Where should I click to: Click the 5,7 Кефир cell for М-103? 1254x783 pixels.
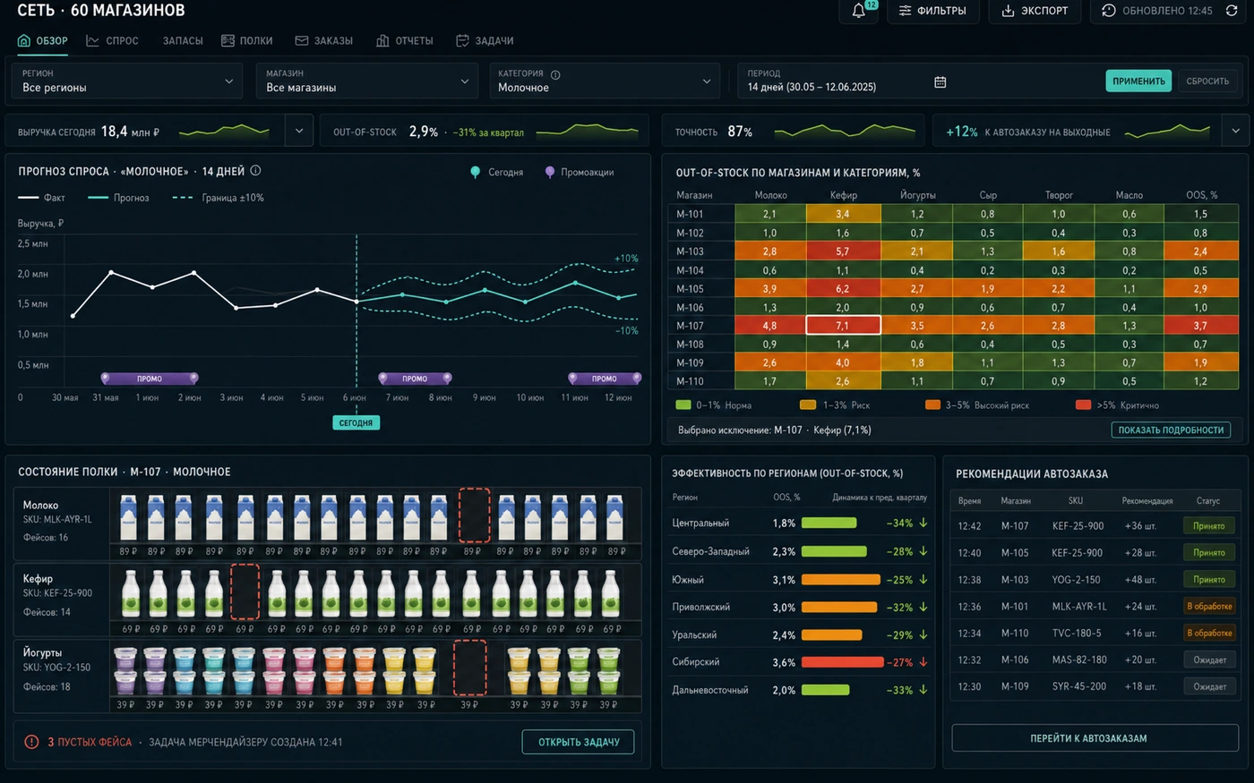click(x=843, y=251)
